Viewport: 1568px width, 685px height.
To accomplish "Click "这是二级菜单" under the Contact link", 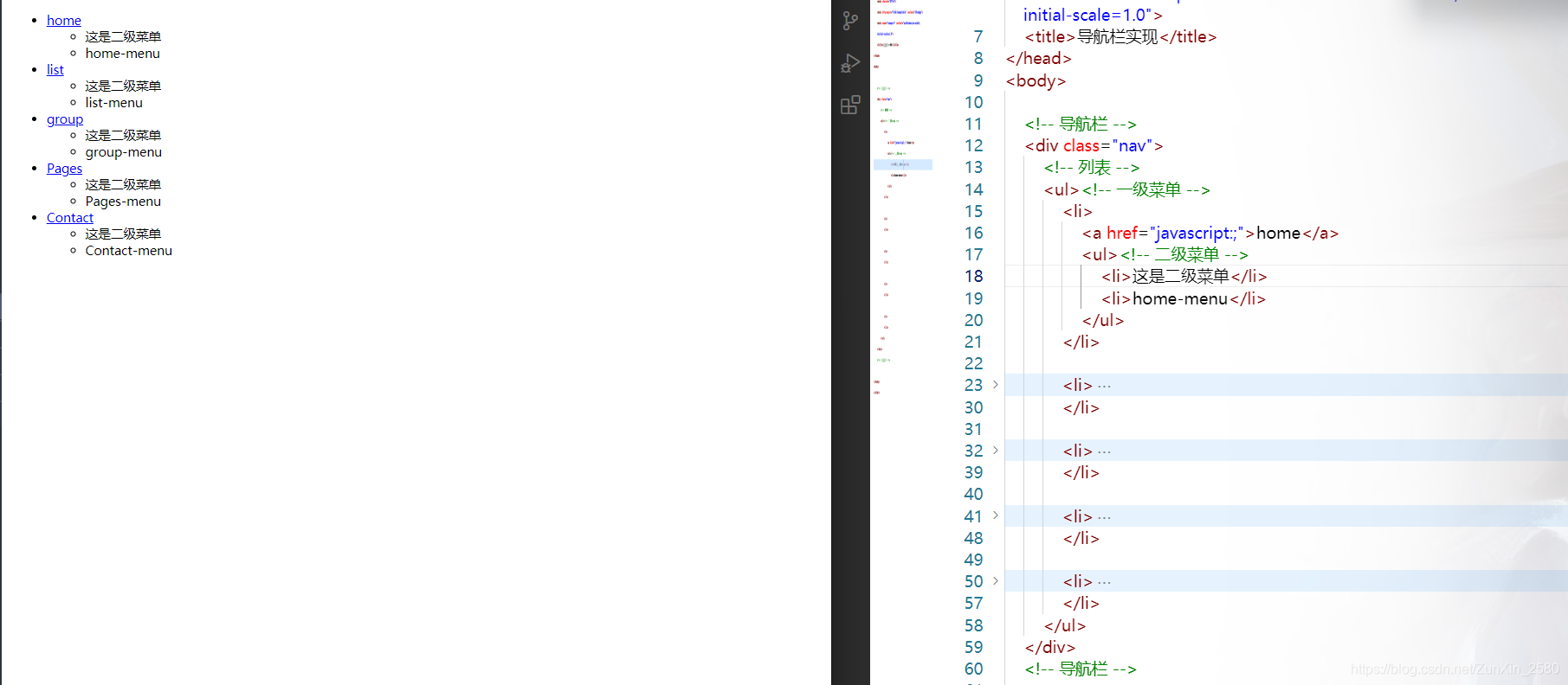I will [x=123, y=234].
